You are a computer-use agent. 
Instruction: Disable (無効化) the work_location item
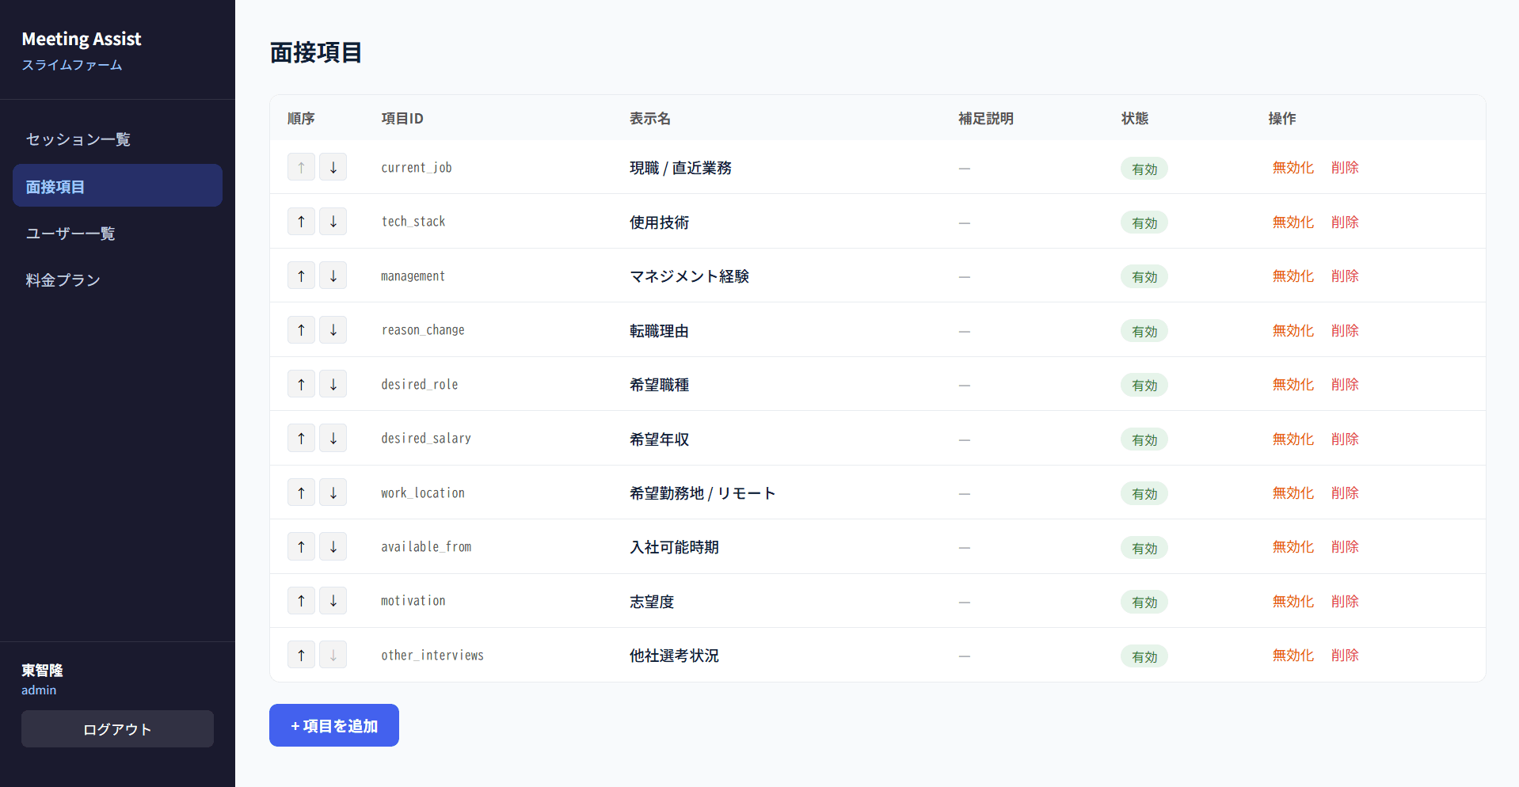click(1292, 493)
